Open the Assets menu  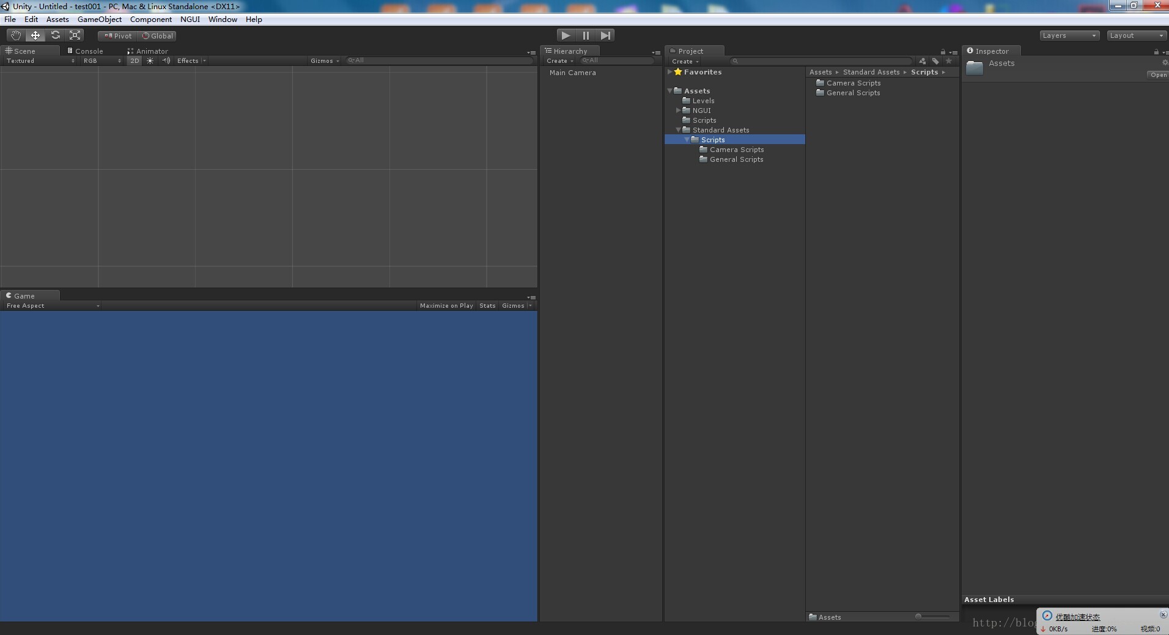point(57,20)
